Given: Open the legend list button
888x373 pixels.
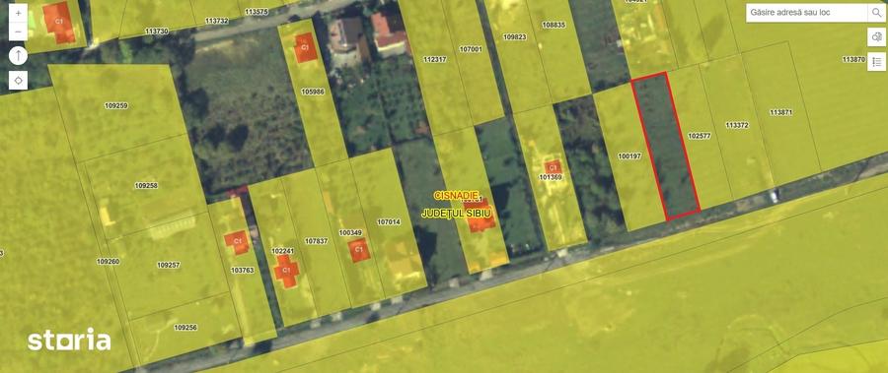Looking at the screenshot, I should pos(877,62).
